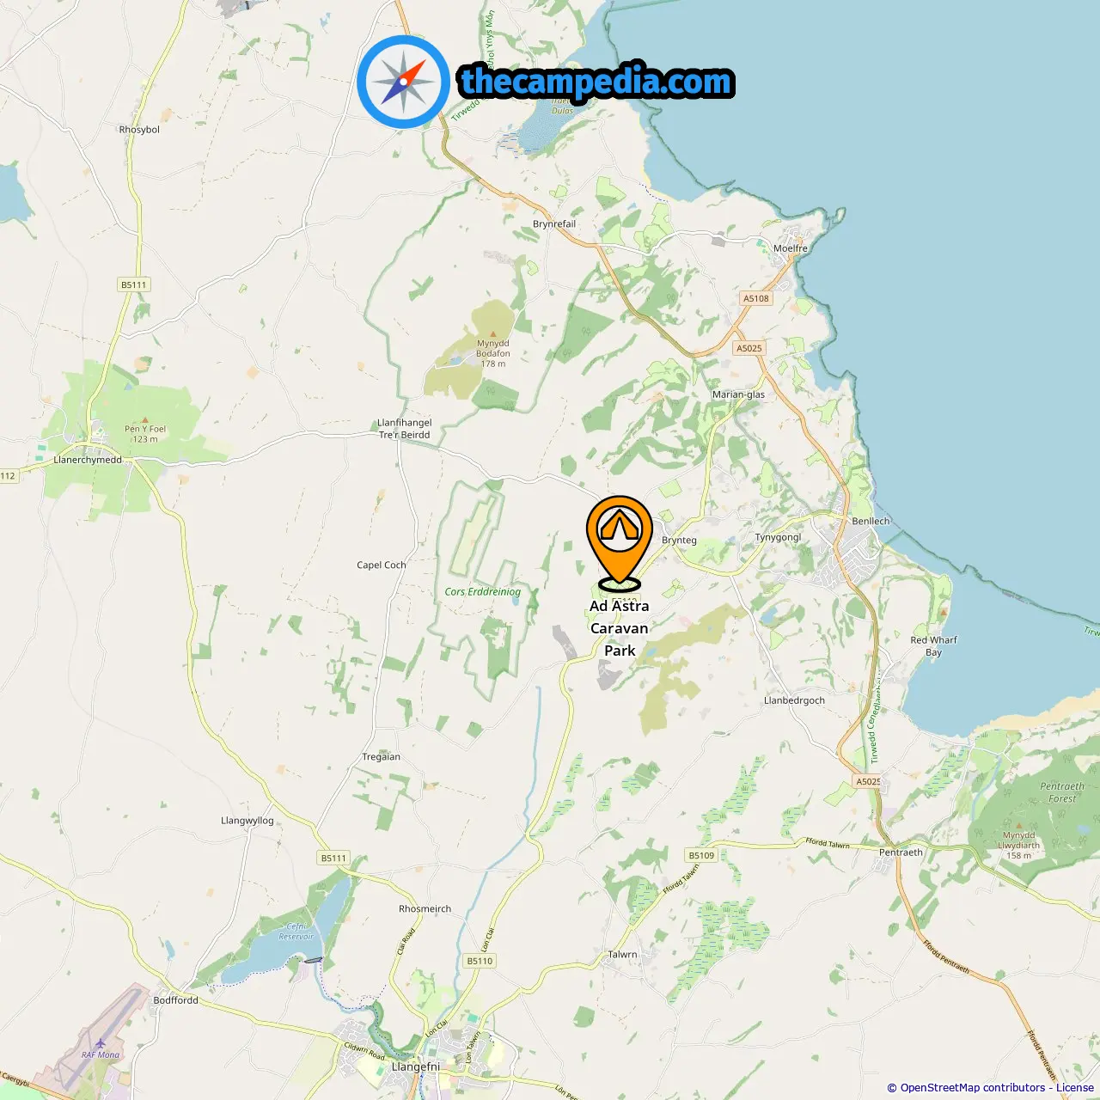Click the blue compass logo icon
This screenshot has height=1100, width=1100.
click(403, 82)
